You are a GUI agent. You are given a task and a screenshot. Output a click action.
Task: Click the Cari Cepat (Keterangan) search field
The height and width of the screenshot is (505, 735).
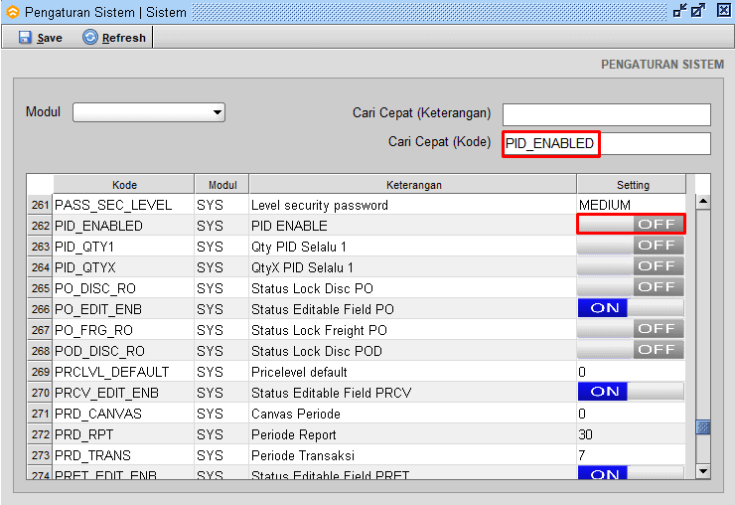point(606,114)
